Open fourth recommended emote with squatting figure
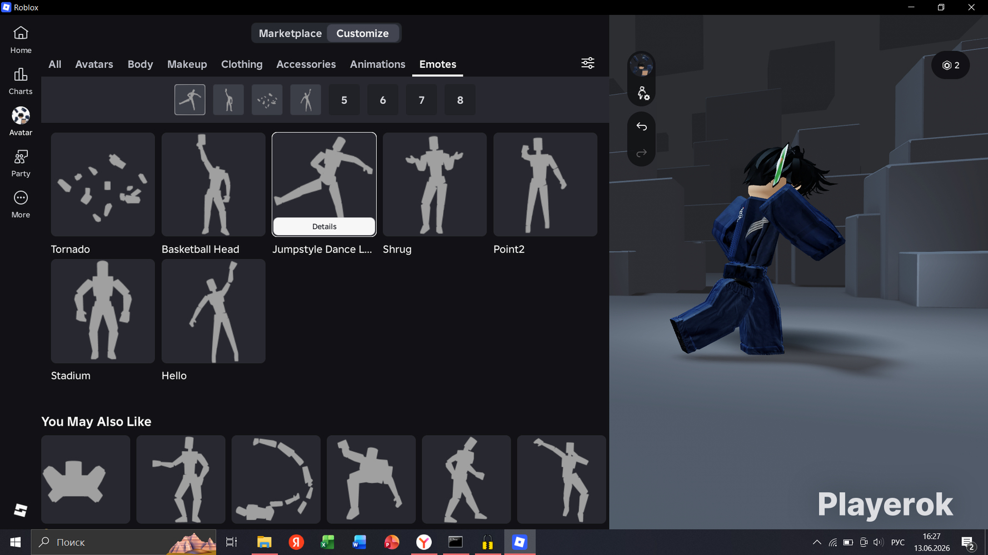This screenshot has height=555, width=988. pyautogui.click(x=371, y=480)
